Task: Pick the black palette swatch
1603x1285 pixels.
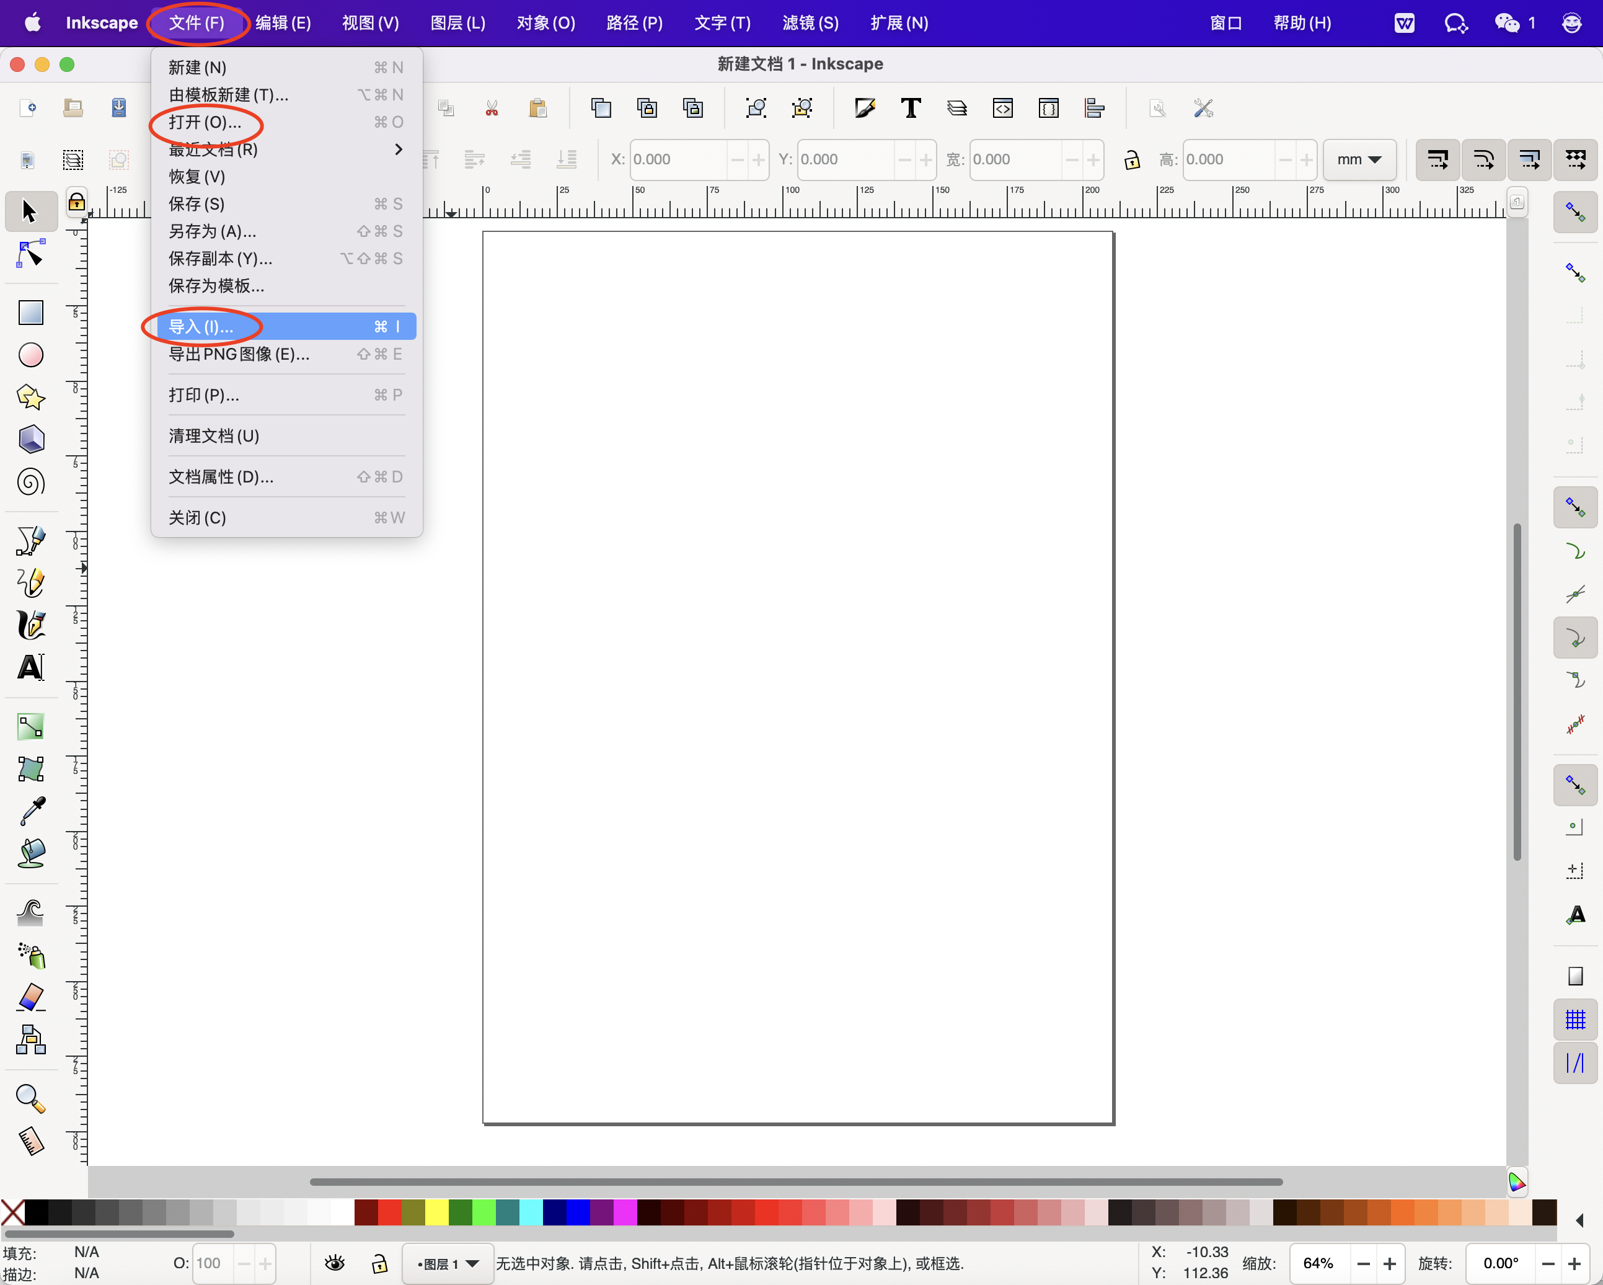Action: click(x=37, y=1212)
